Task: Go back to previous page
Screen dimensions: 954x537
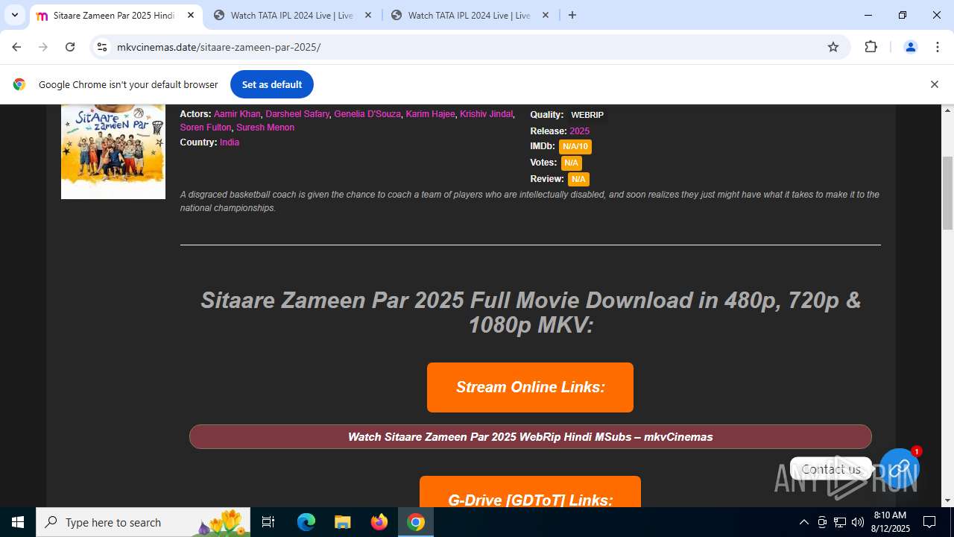Action: (16, 47)
